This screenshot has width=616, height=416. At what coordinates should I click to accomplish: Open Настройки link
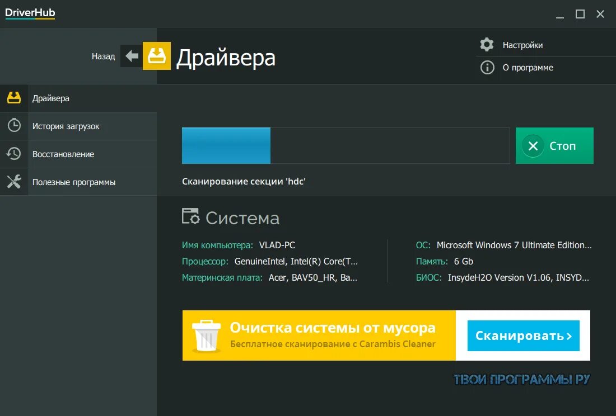point(522,45)
